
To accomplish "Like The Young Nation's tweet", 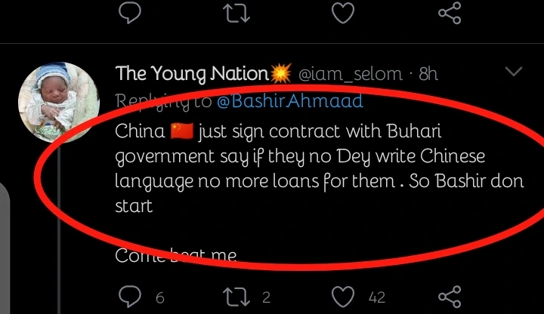I will pyautogui.click(x=345, y=297).
